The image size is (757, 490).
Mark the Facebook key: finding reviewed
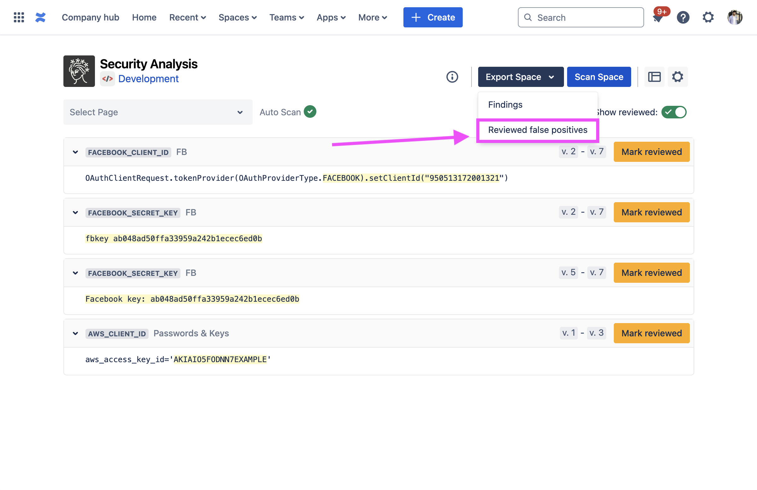tap(651, 273)
